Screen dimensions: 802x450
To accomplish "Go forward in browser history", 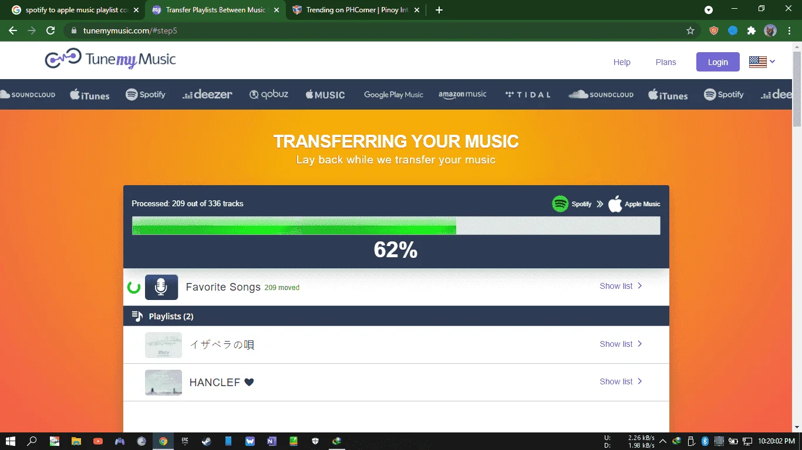I will point(32,30).
